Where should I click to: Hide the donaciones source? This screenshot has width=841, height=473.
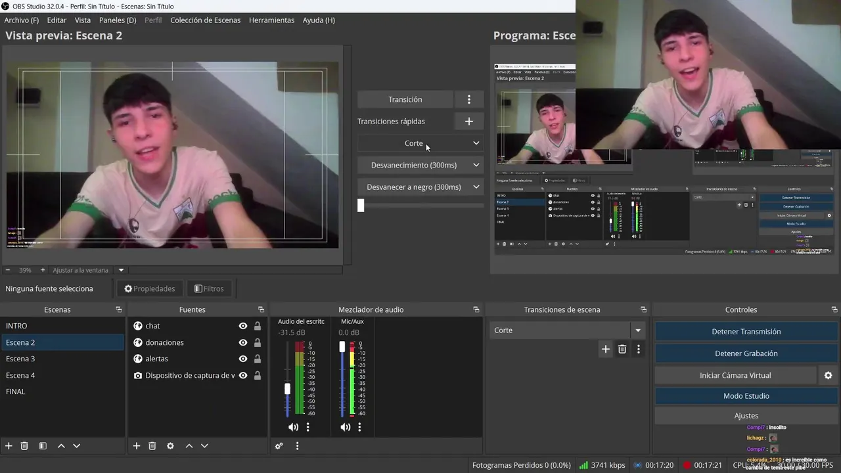(243, 342)
